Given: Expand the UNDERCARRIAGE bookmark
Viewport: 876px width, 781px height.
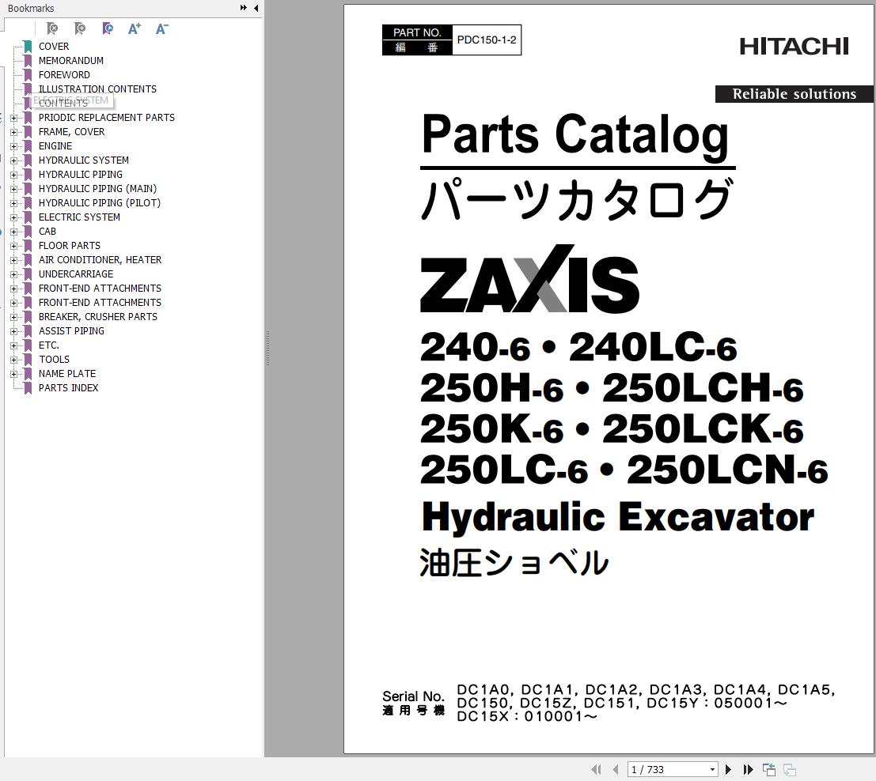Looking at the screenshot, I should click(x=14, y=274).
